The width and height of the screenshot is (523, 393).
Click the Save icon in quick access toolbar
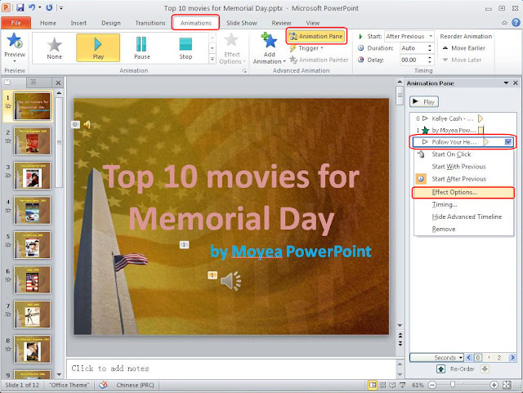point(20,7)
